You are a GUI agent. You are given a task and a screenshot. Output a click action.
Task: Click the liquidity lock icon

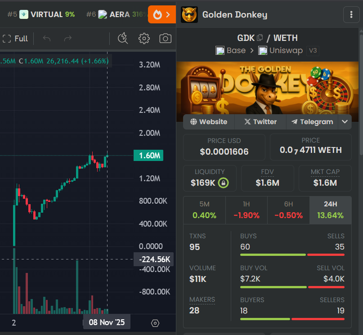pyautogui.click(x=223, y=183)
